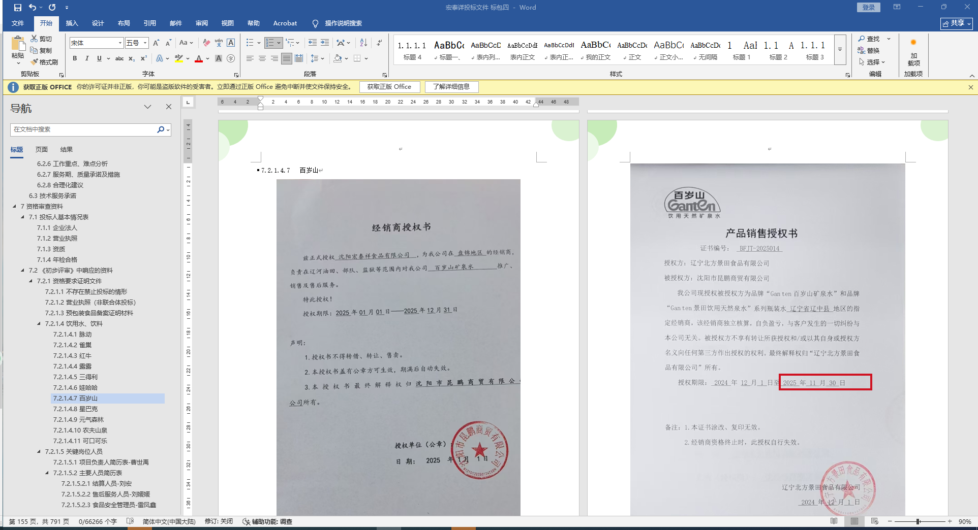Screen dimensions: 978x530
Task: Open the font name dropdown
Action: click(x=120, y=43)
